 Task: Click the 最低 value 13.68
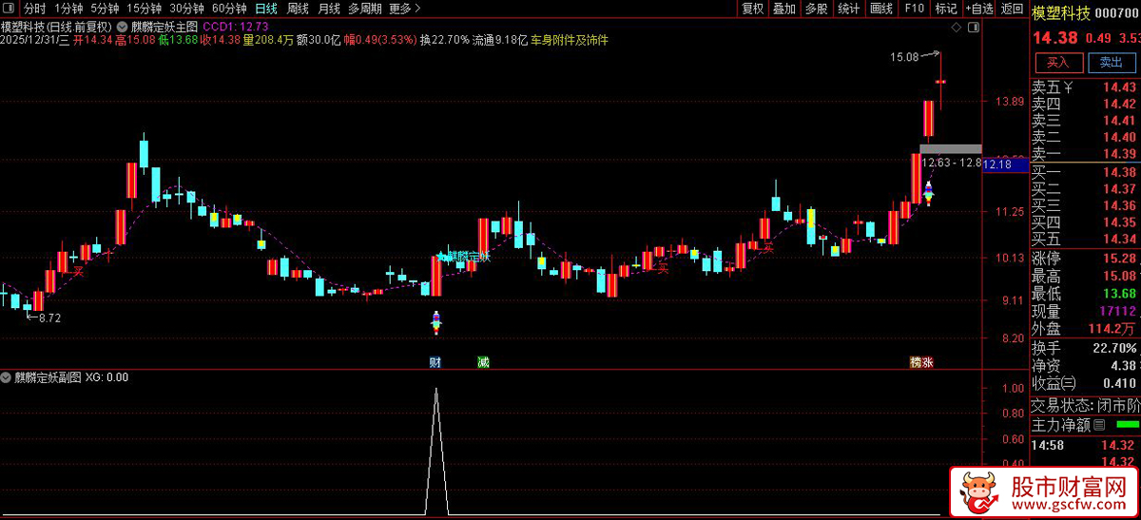1119,294
